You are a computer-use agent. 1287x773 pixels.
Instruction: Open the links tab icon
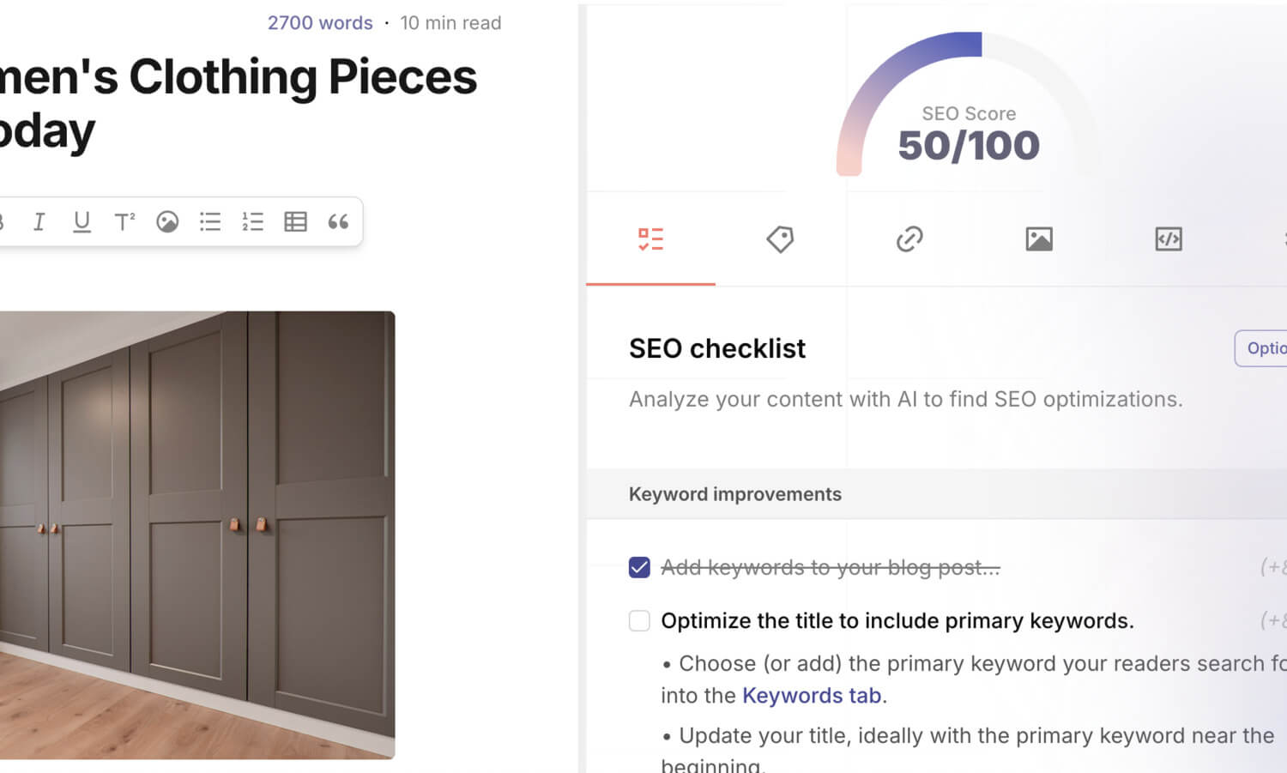[909, 239]
